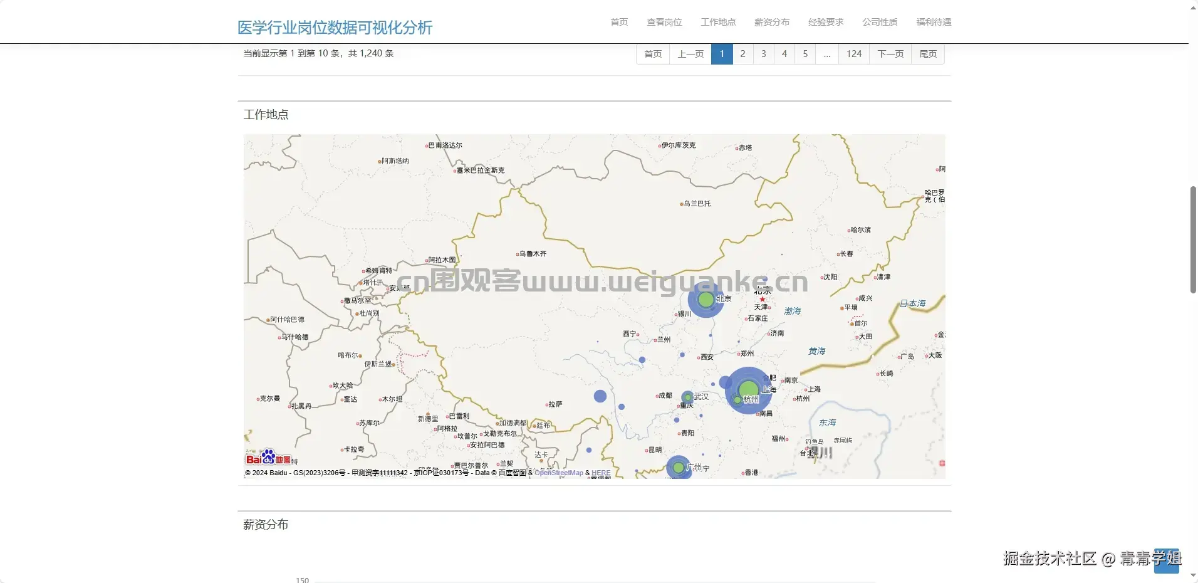Screen dimensions: 1198x583
Task: Click the site title 医学行业岗位数据可视化分析
Action: click(x=335, y=28)
